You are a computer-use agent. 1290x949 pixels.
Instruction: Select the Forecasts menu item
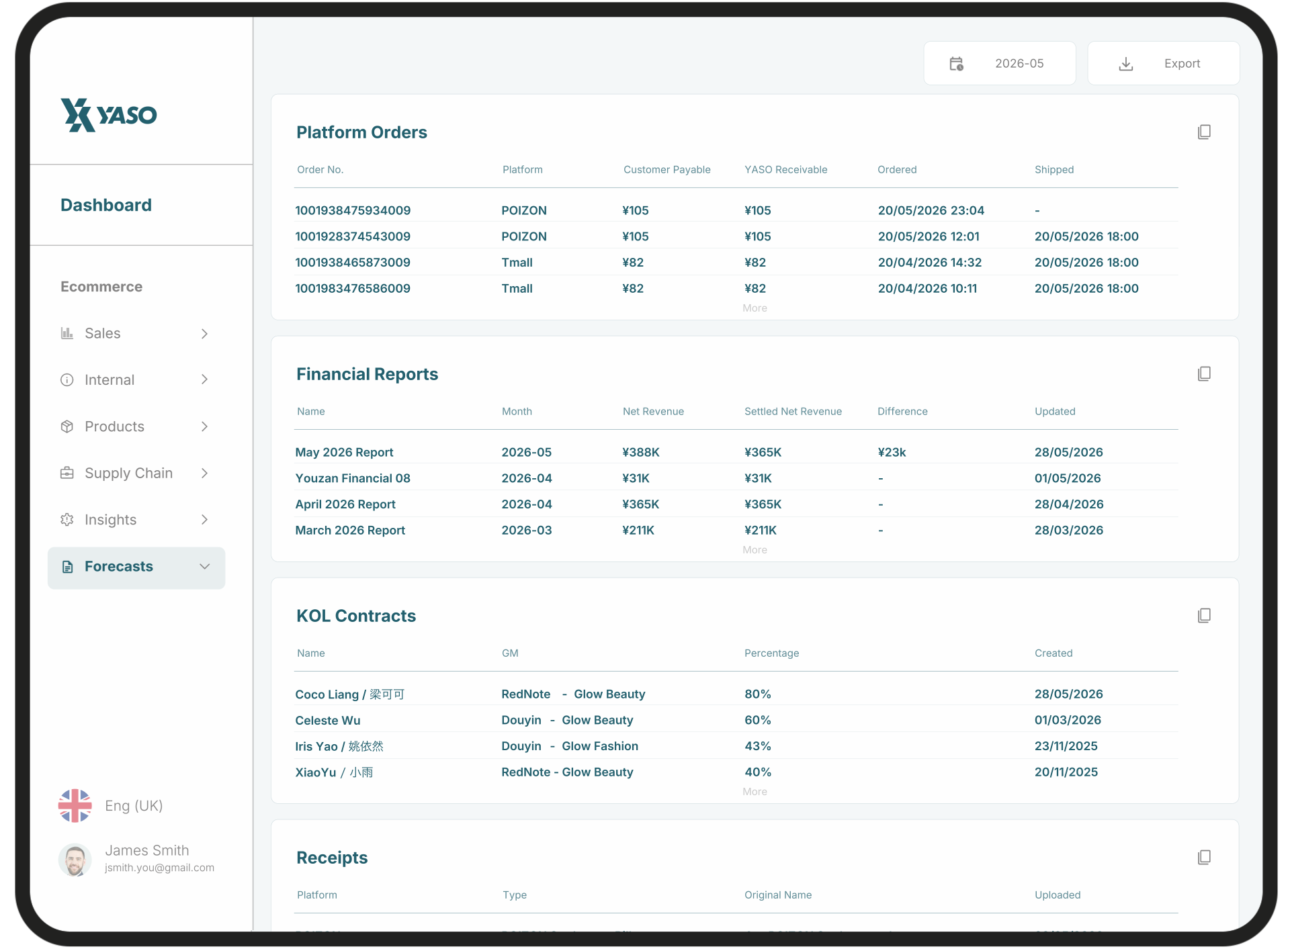[x=136, y=568]
